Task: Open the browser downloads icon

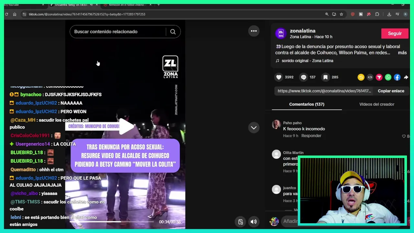Action: click(x=389, y=14)
